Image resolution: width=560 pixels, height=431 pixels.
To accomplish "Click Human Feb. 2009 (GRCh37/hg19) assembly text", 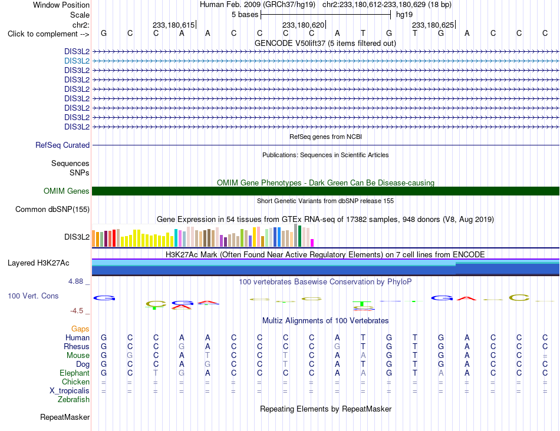I will tap(258, 5).
